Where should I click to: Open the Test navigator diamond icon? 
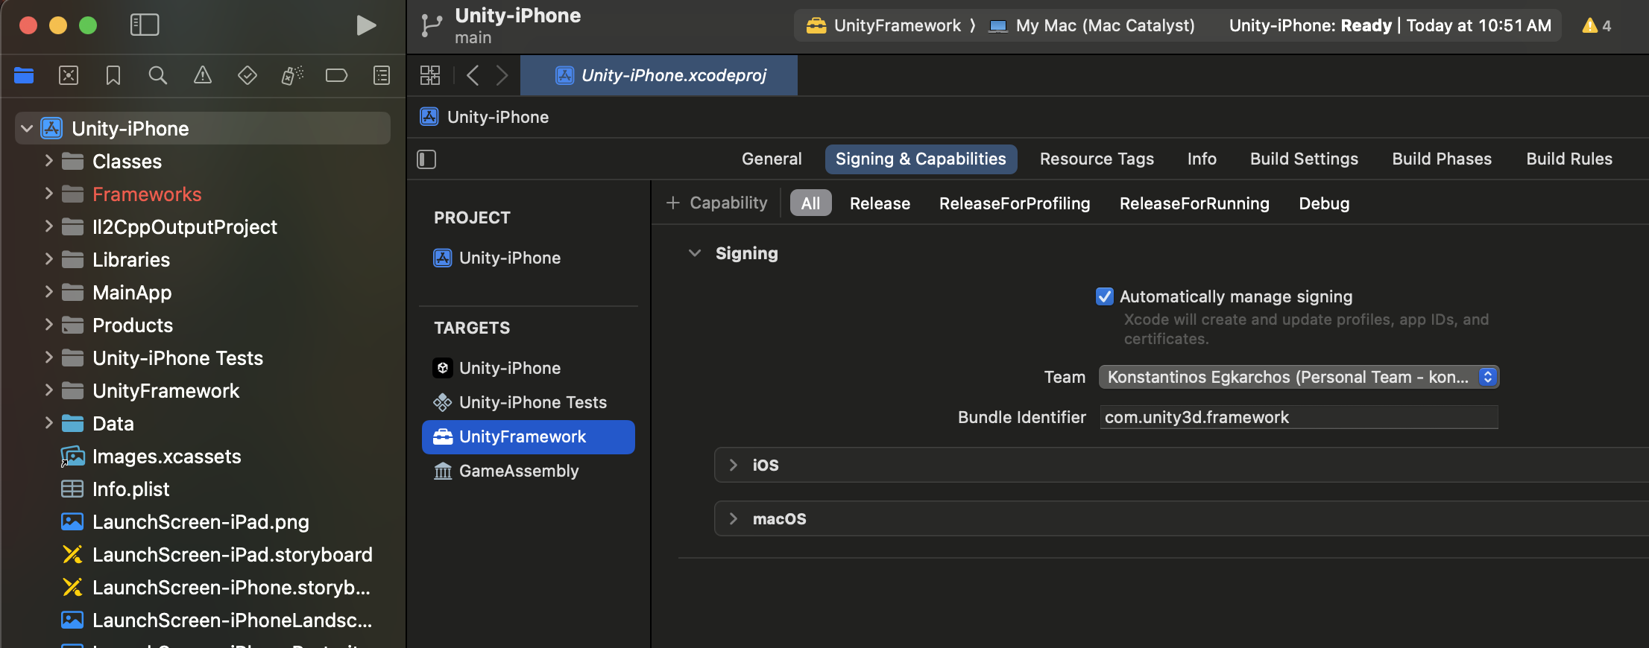coord(247,75)
